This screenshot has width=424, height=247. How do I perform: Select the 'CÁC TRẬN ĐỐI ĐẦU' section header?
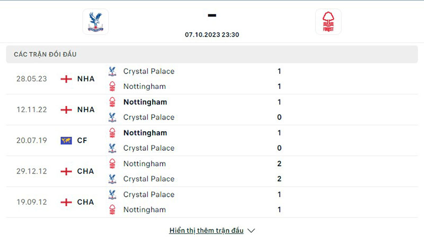click(49, 54)
